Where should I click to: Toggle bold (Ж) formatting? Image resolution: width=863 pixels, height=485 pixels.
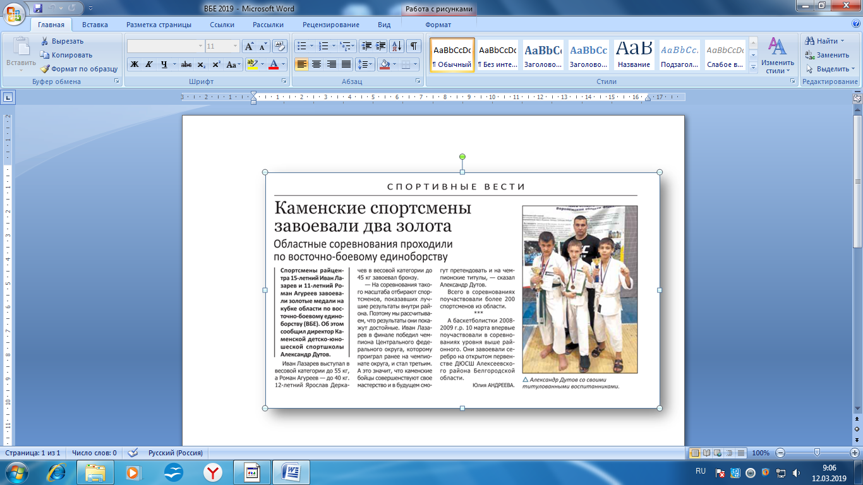(x=135, y=64)
